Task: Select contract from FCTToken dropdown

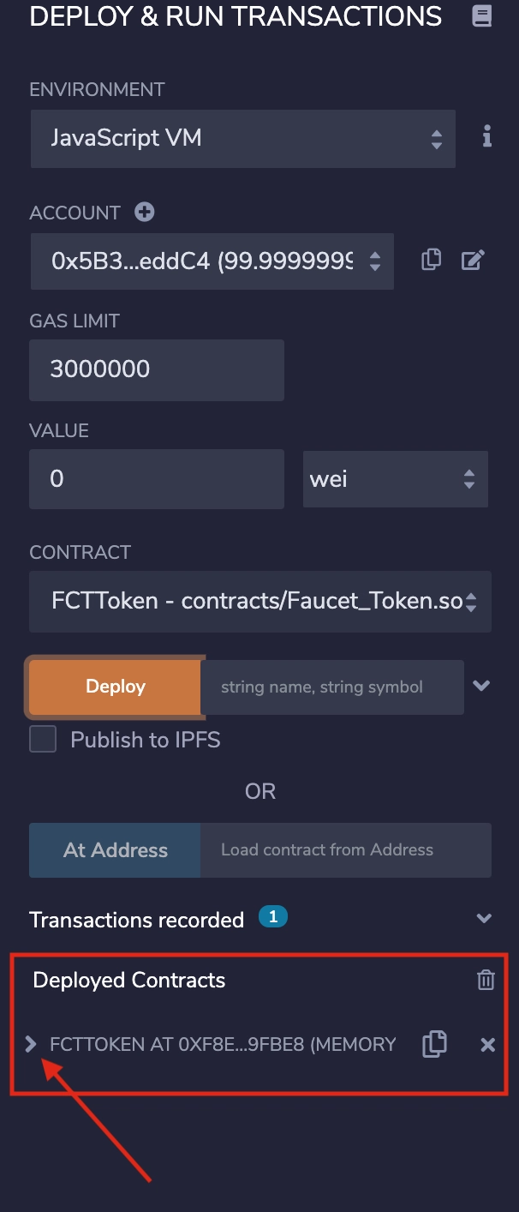Action: pyautogui.click(x=260, y=601)
